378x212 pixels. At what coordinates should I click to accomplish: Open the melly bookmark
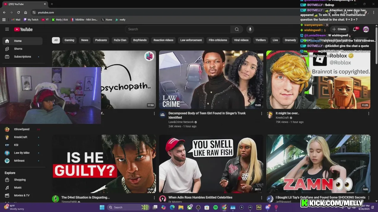pos(120,20)
